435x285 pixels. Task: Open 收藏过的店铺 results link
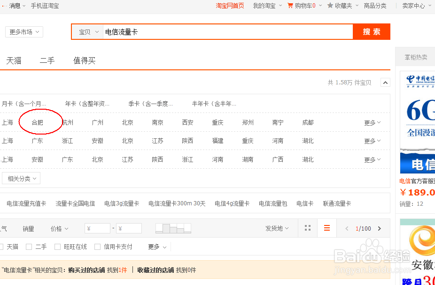tap(155, 270)
